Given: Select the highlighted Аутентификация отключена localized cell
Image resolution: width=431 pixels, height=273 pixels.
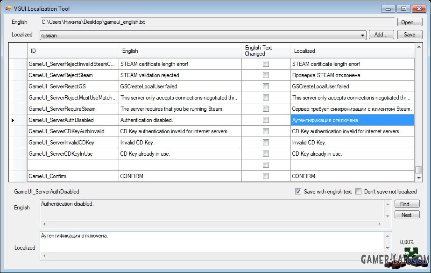Looking at the screenshot, I should [x=353, y=120].
